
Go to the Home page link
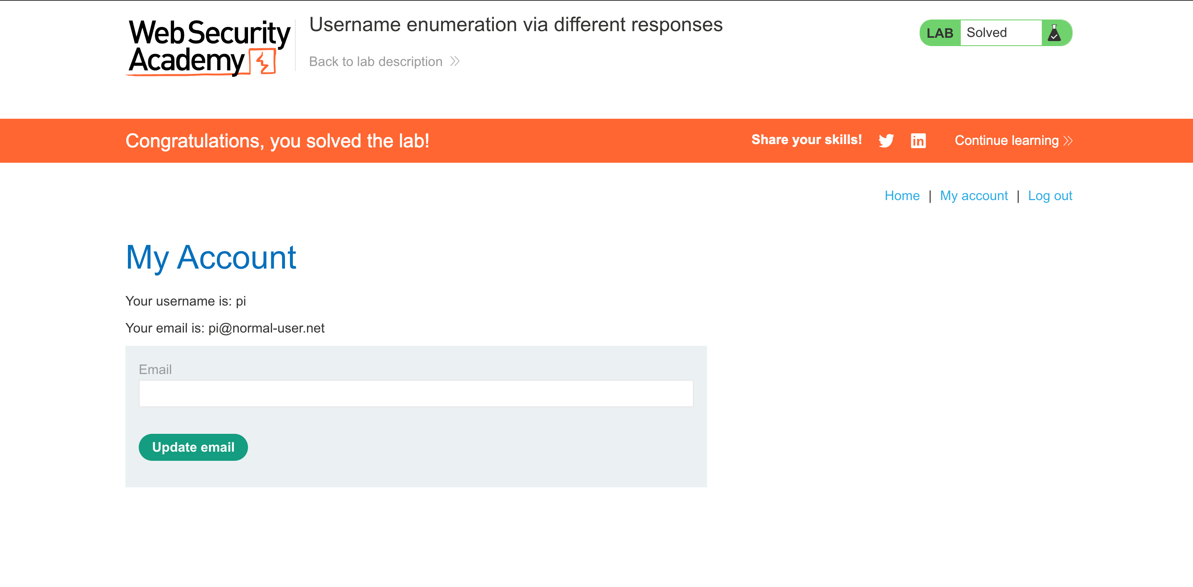(902, 196)
